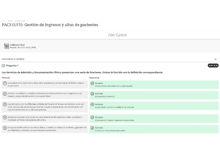Click the 0,29 / 0,29 score pill
This screenshot has width=220, height=155.
tap(213, 65)
